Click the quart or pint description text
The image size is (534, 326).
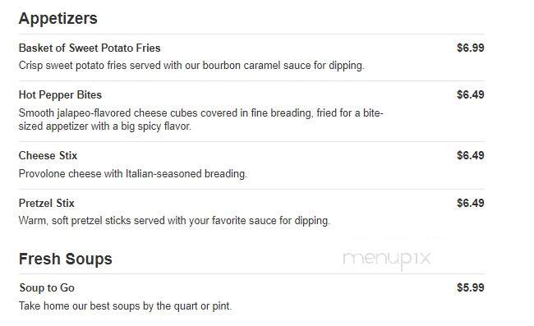pos(126,306)
